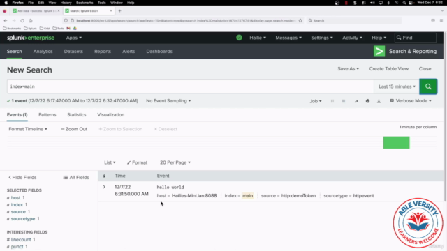Open Firefox Bookmarks menu

85,3
